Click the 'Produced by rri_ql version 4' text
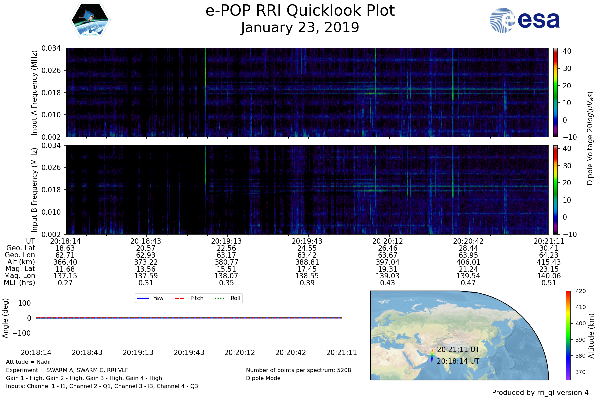The height and width of the screenshot is (400, 600). pos(540,392)
